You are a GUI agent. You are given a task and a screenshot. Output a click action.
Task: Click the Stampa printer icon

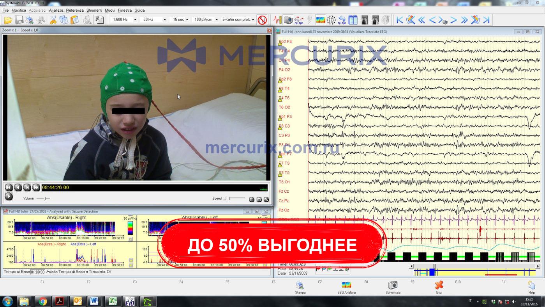click(300, 287)
